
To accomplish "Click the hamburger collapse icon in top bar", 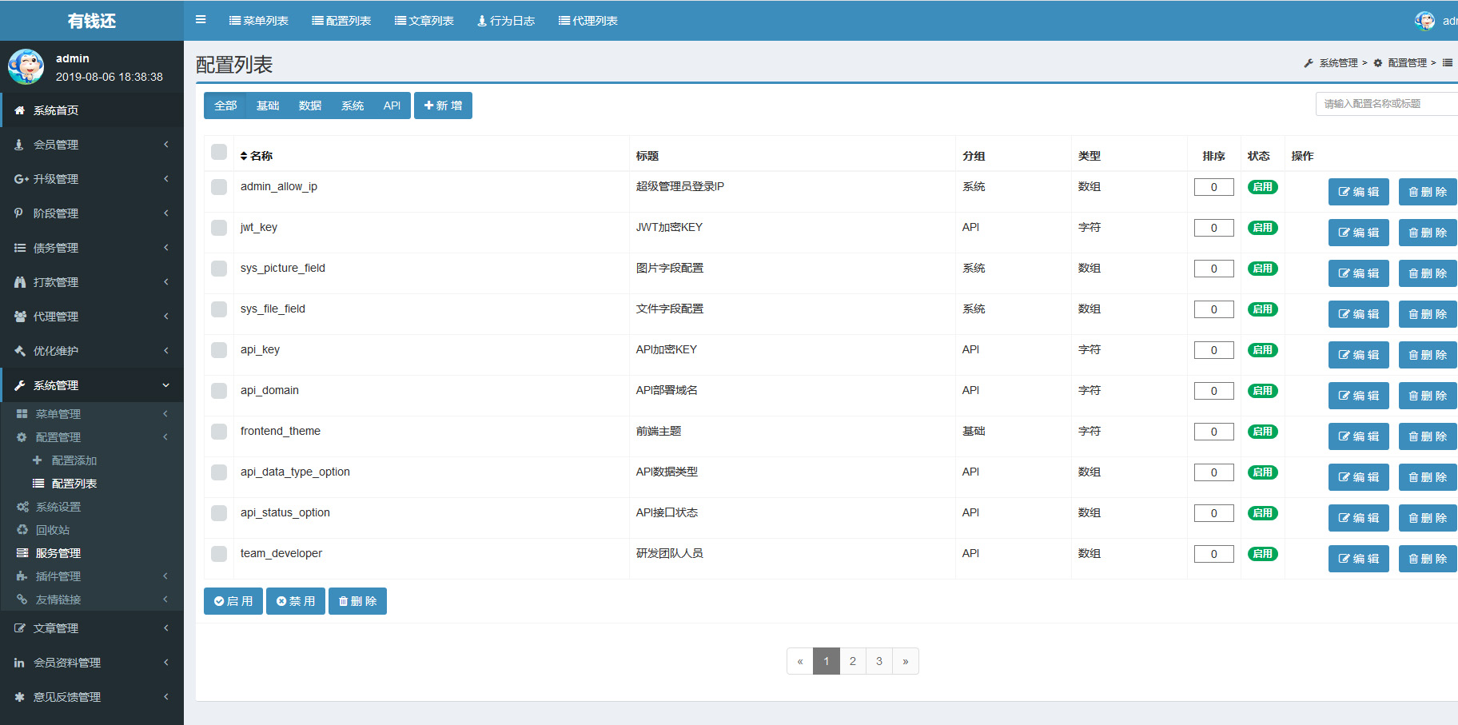I will 200,20.
